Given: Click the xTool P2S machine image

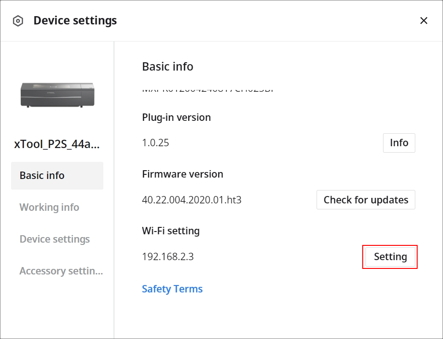Looking at the screenshot, I should 57,95.
